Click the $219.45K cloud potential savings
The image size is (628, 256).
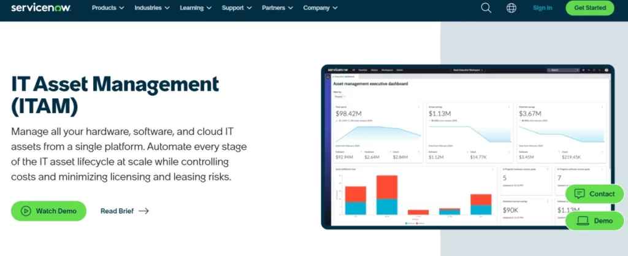pos(571,157)
